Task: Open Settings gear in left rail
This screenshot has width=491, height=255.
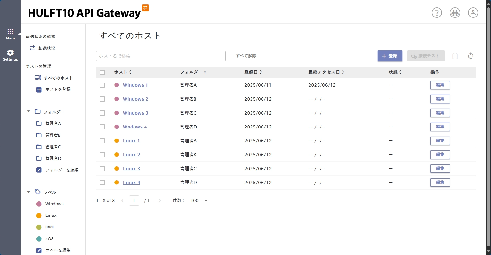Action: pos(10,53)
